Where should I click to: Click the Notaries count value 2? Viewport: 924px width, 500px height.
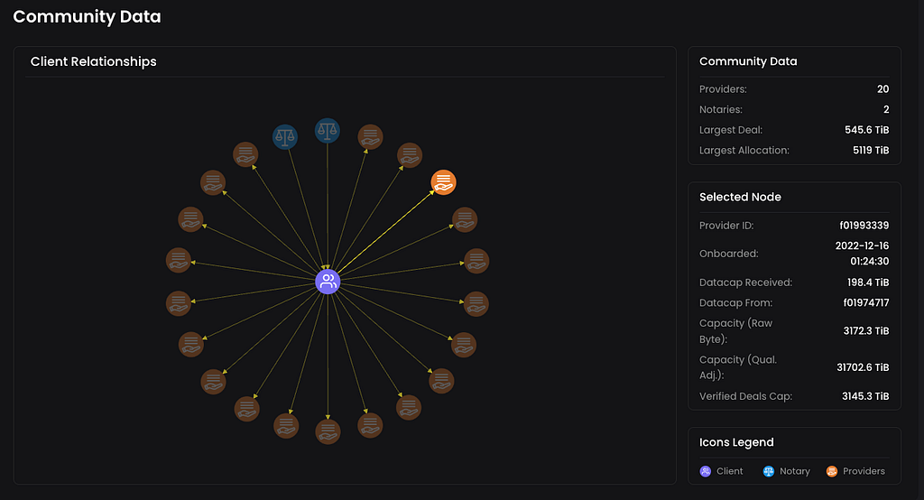[x=886, y=109]
